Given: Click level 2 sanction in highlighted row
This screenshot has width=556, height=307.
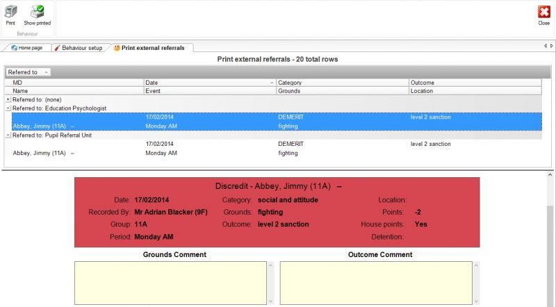Looking at the screenshot, I should tap(430, 117).
